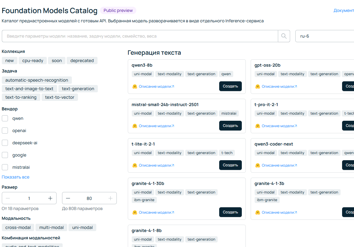Toggle the soon collection filter

point(57,61)
